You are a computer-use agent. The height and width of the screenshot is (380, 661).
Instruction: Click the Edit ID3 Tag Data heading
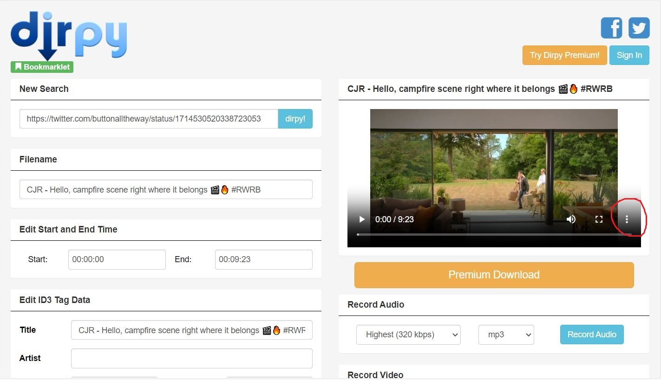coord(55,300)
